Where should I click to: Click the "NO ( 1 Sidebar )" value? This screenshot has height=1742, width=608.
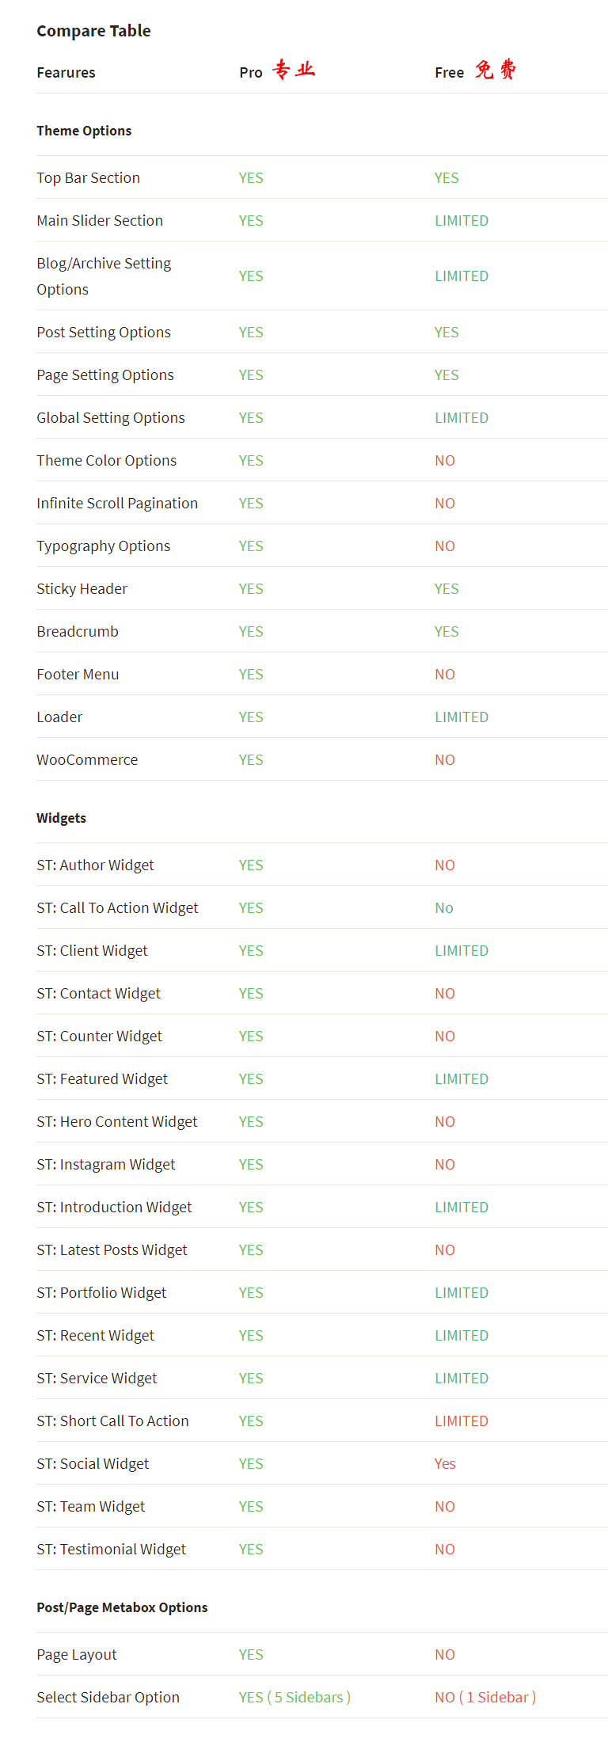point(485,1697)
